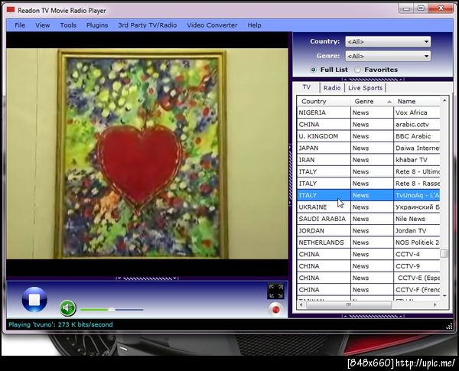Viewport: 459px width, 371px height.
Task: Adjust the volume slider handle
Action: pos(111,310)
